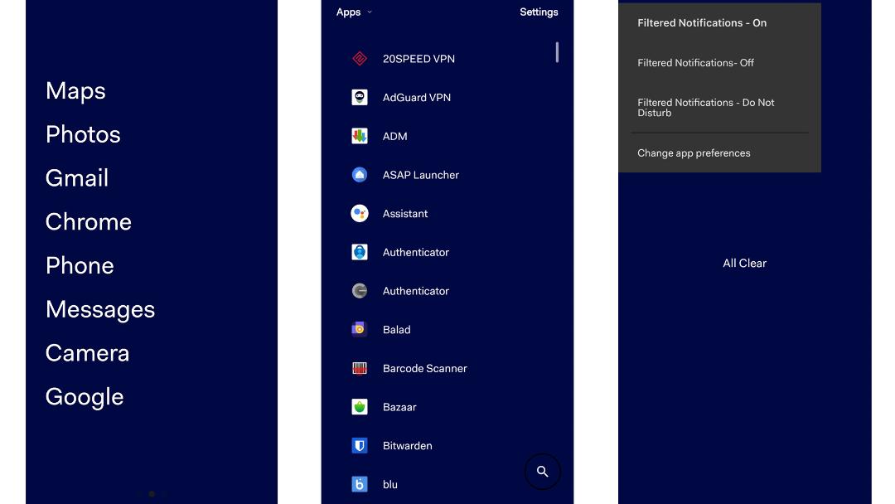Open Phone from home screen
Viewport: 895px width, 504px height.
[80, 265]
